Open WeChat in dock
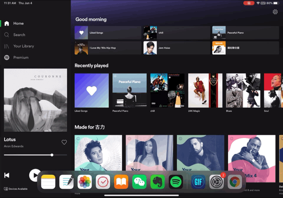Image resolution: width=283 pixels, height=198 pixels. (x=139, y=182)
